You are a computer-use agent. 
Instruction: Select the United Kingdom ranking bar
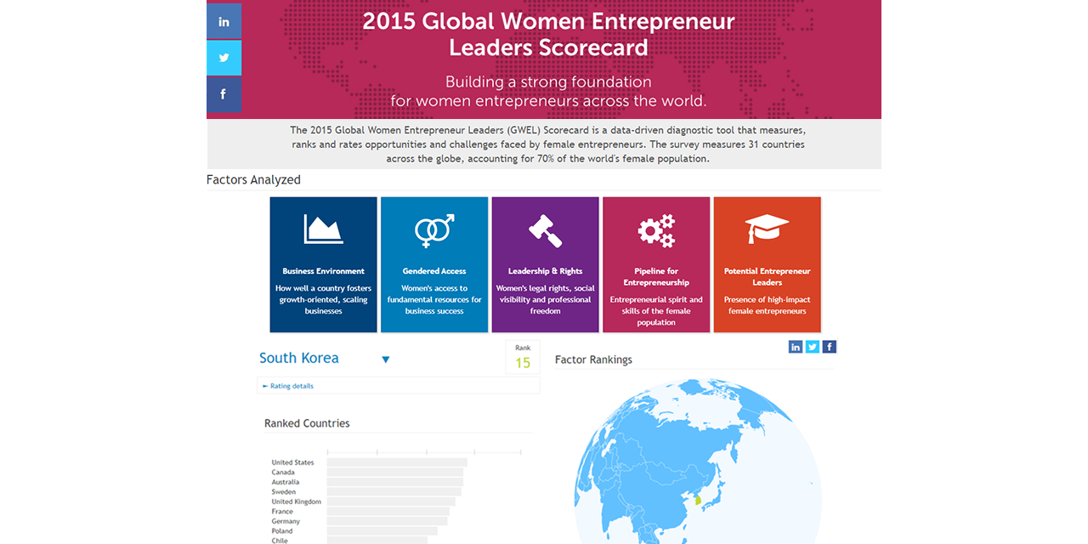tap(391, 501)
